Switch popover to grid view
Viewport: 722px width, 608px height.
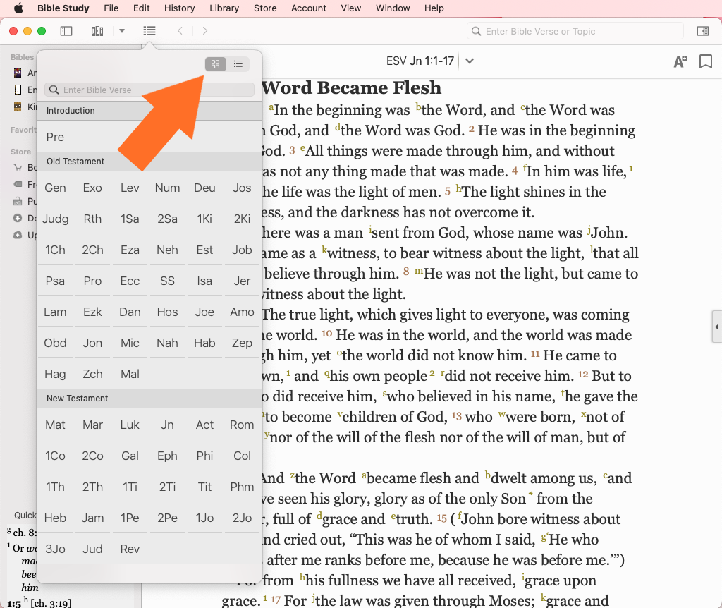(216, 64)
